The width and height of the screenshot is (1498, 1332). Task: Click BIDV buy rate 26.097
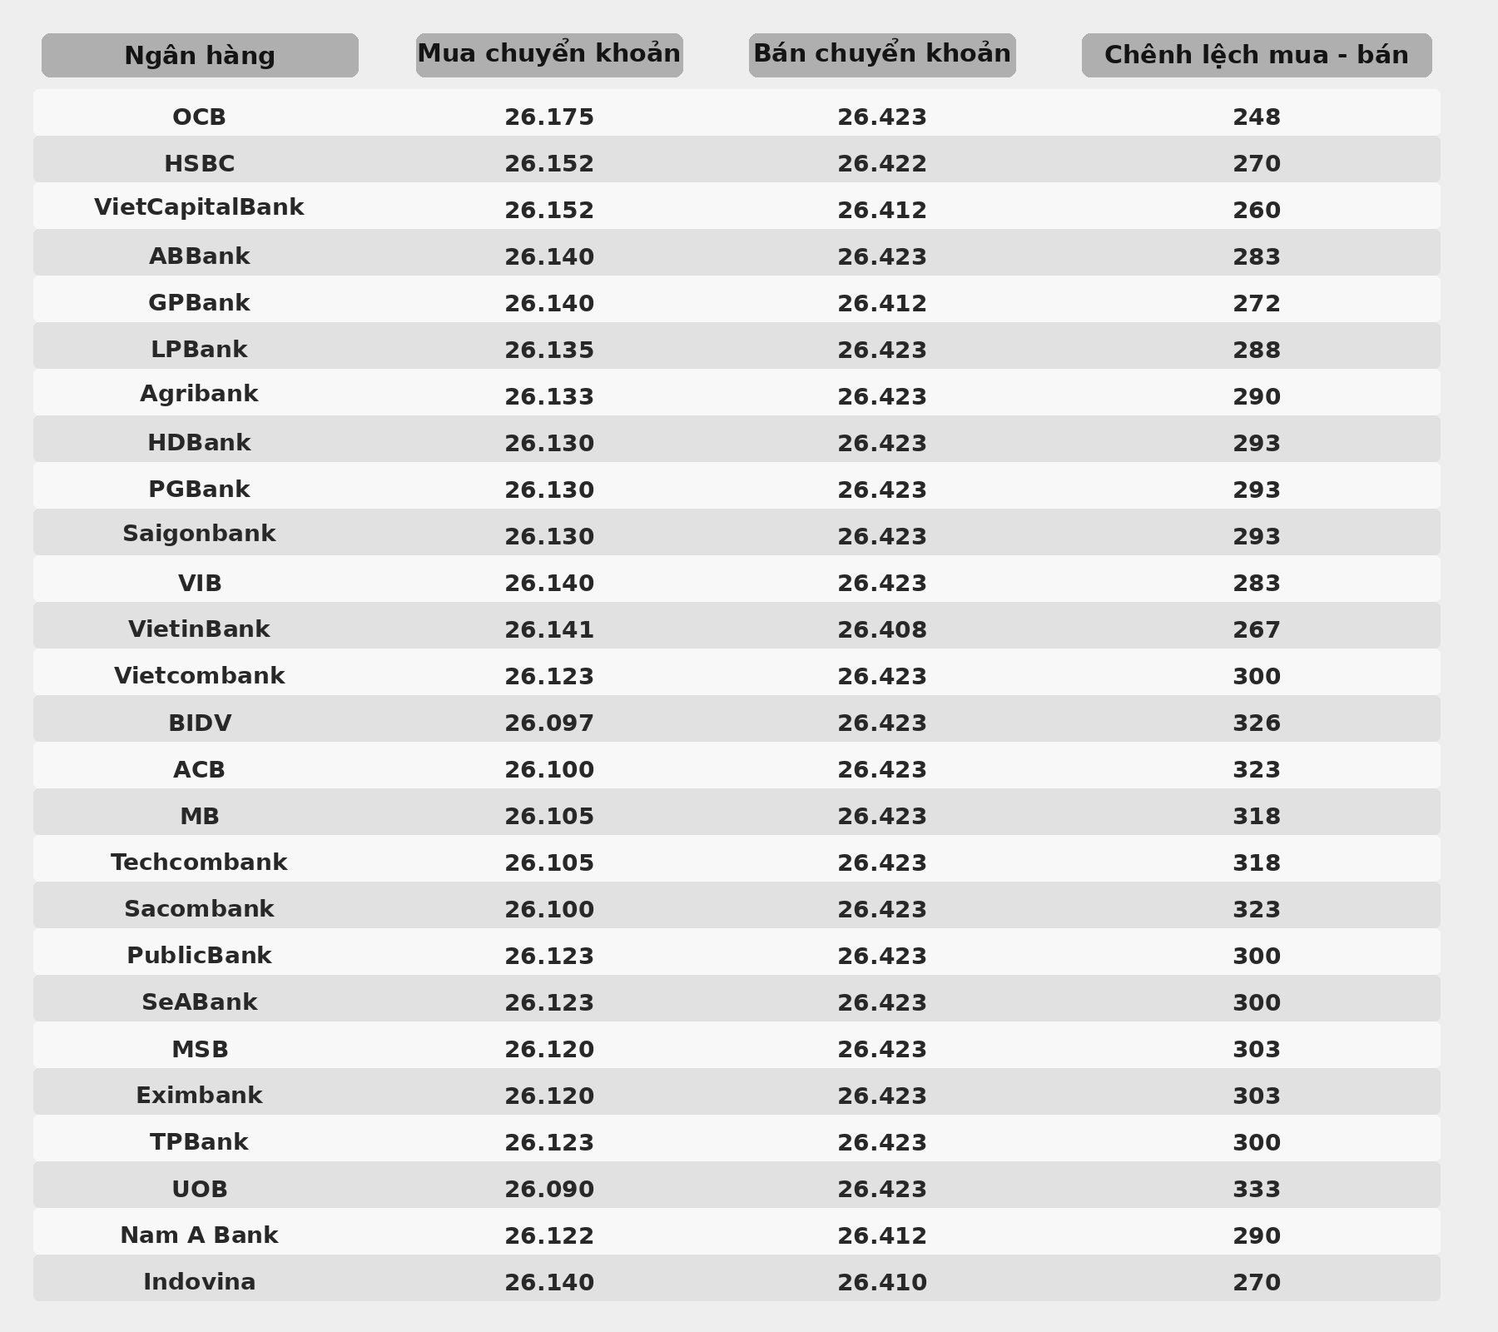(x=549, y=723)
